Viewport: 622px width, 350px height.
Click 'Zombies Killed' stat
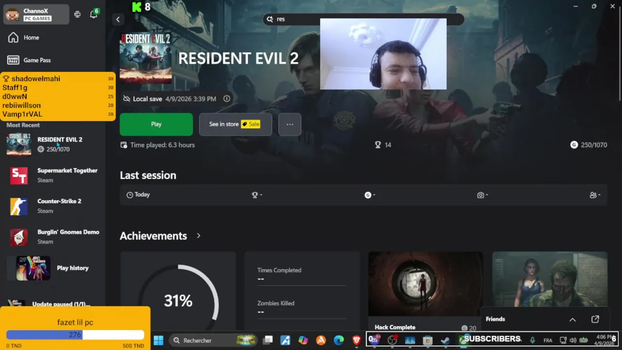276,303
